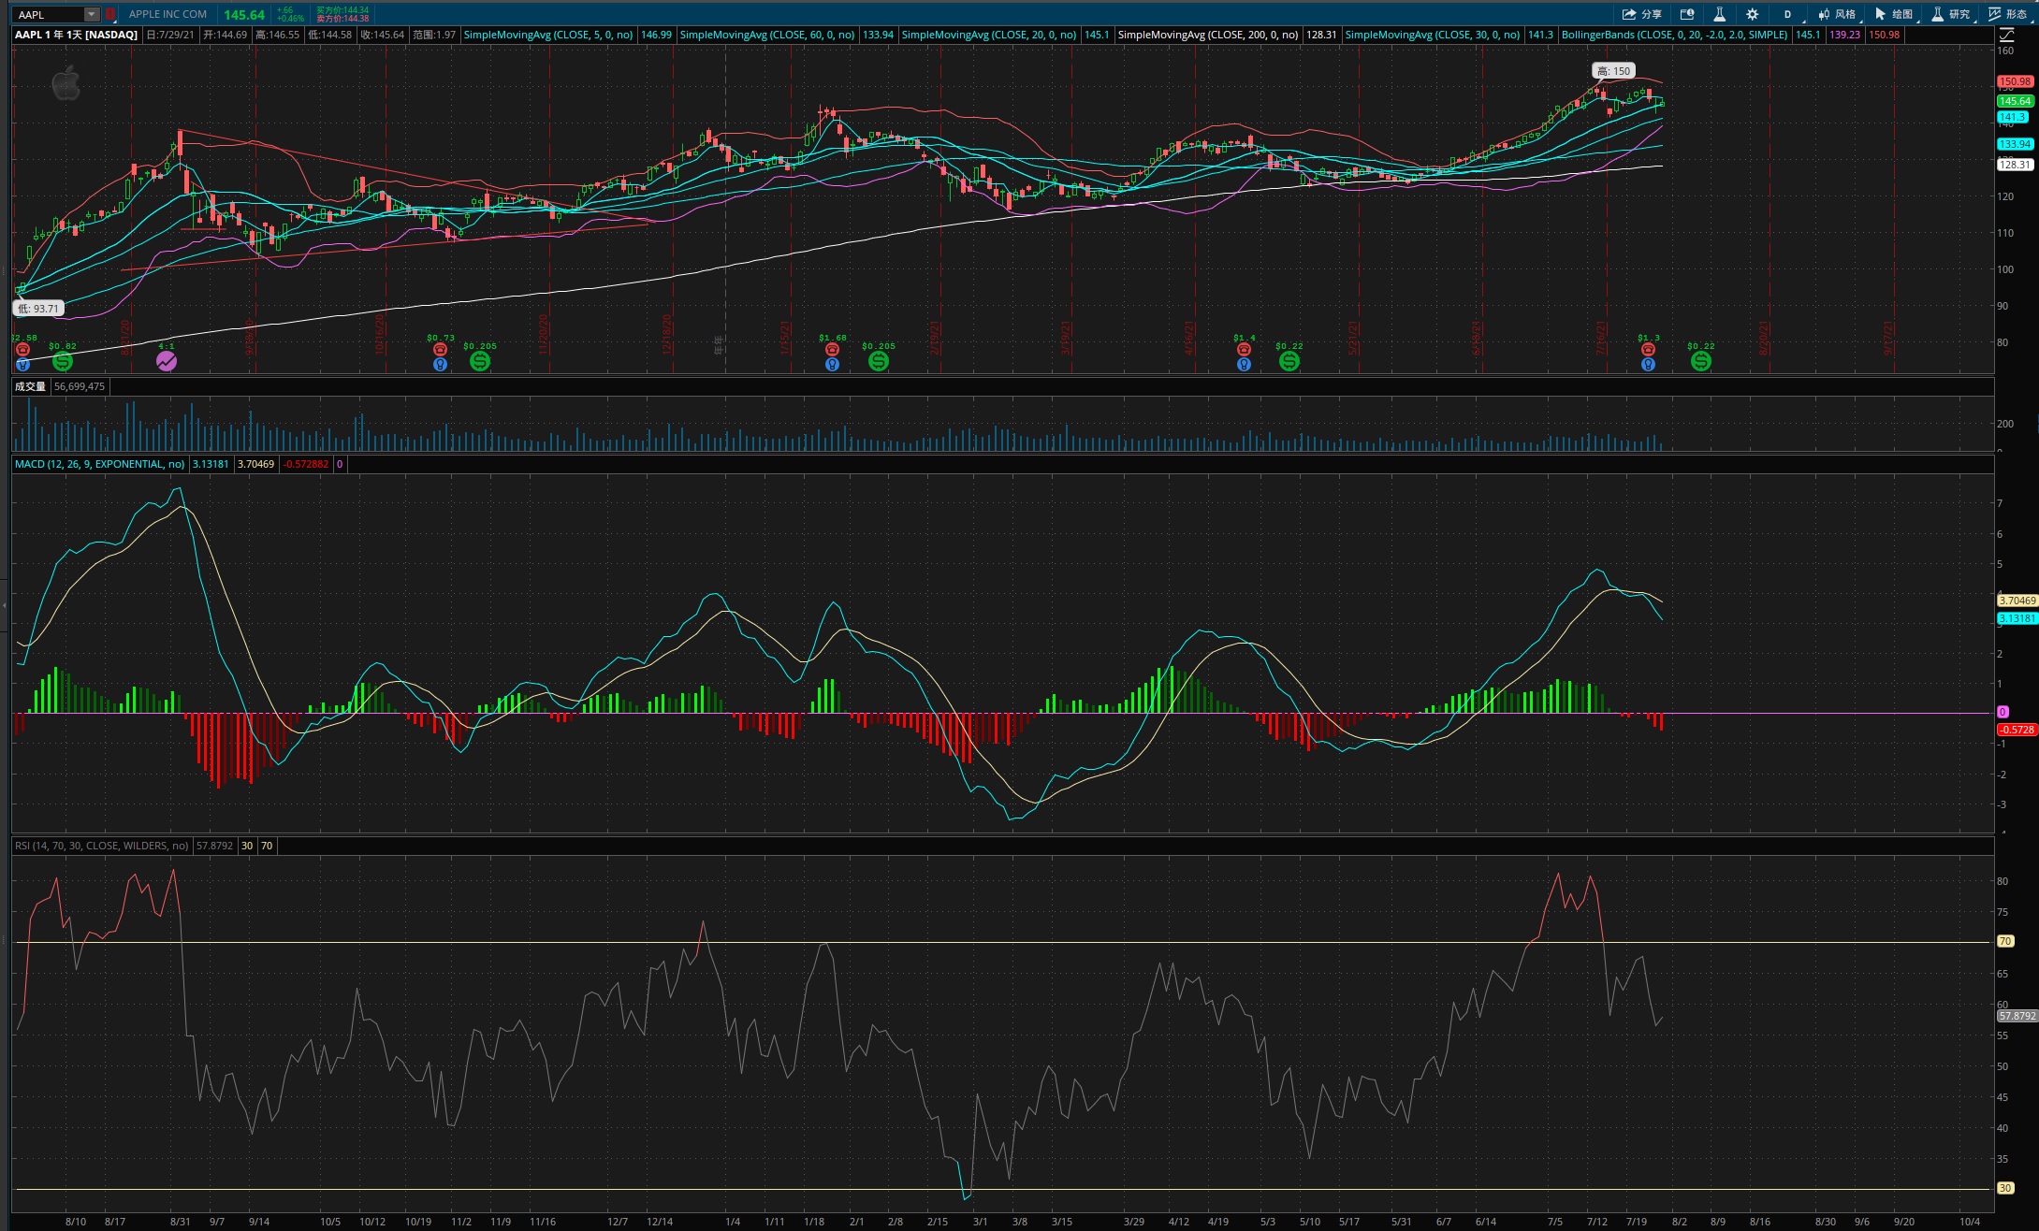2039x1231 pixels.
Task: Click the $2.58 earnings phone icon at left edge
Action: tap(22, 350)
